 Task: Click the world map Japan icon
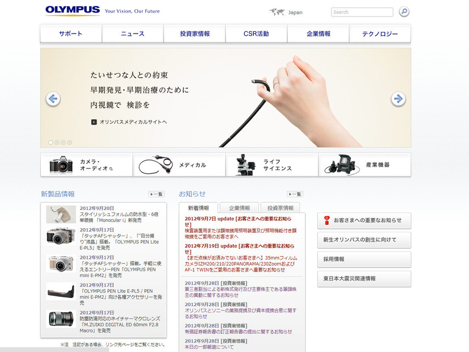tap(277, 12)
